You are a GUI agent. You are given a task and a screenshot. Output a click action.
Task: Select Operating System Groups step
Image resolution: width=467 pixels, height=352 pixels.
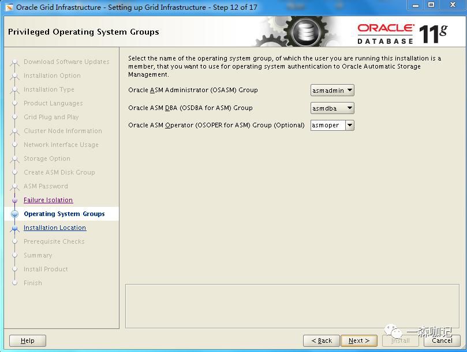click(x=64, y=214)
